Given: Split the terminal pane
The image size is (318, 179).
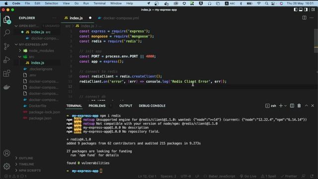Looking at the screenshot, I should pos(292,106).
